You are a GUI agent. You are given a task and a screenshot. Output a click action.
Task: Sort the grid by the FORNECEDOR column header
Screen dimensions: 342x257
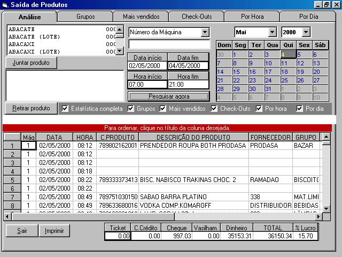(270, 138)
